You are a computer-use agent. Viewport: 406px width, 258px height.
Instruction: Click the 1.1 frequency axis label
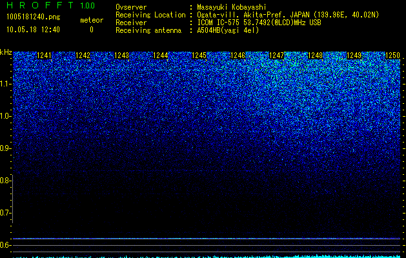click(x=5, y=84)
